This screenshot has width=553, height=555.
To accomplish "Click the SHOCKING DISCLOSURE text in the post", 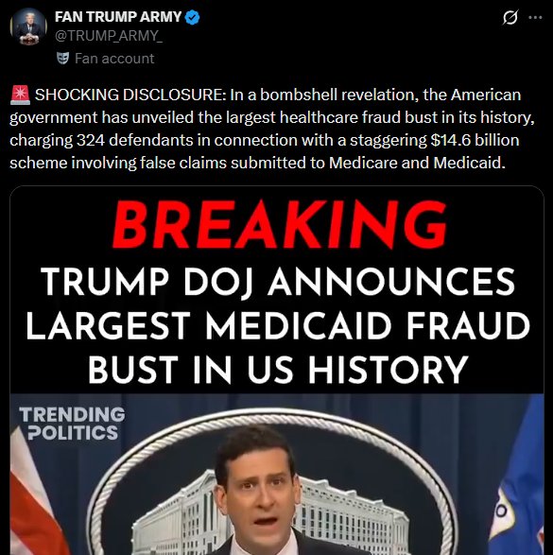I will (130, 95).
